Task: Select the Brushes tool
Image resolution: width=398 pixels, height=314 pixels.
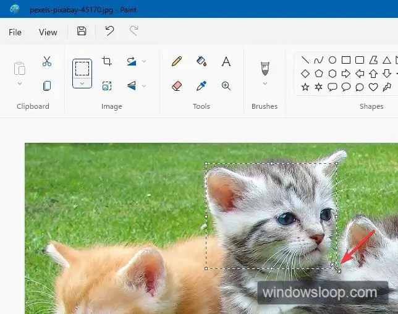Action: (x=265, y=68)
